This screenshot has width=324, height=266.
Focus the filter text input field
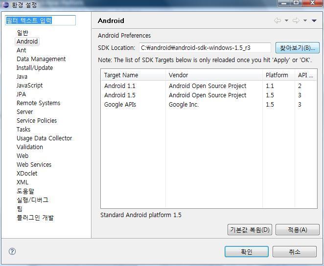[x=40, y=21]
